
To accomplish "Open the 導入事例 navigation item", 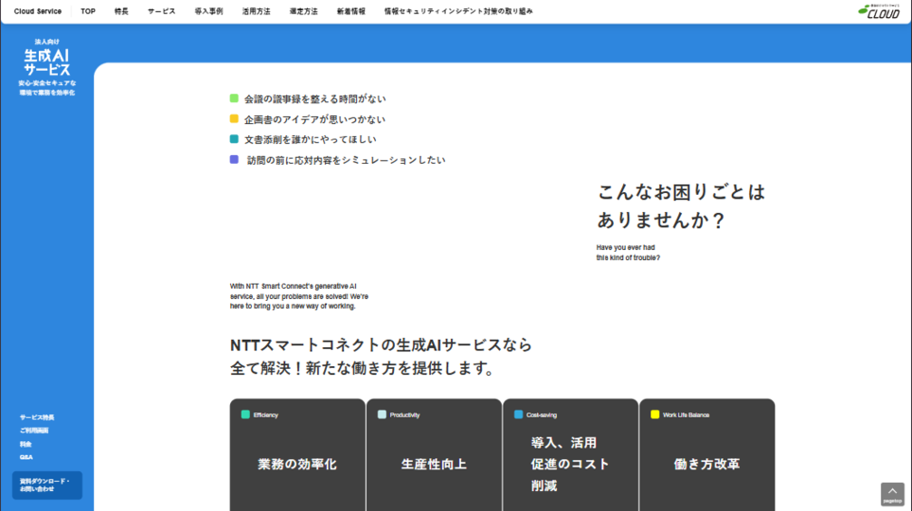I will point(208,11).
